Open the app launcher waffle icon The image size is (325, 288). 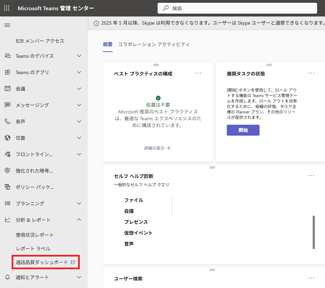(x=6, y=8)
